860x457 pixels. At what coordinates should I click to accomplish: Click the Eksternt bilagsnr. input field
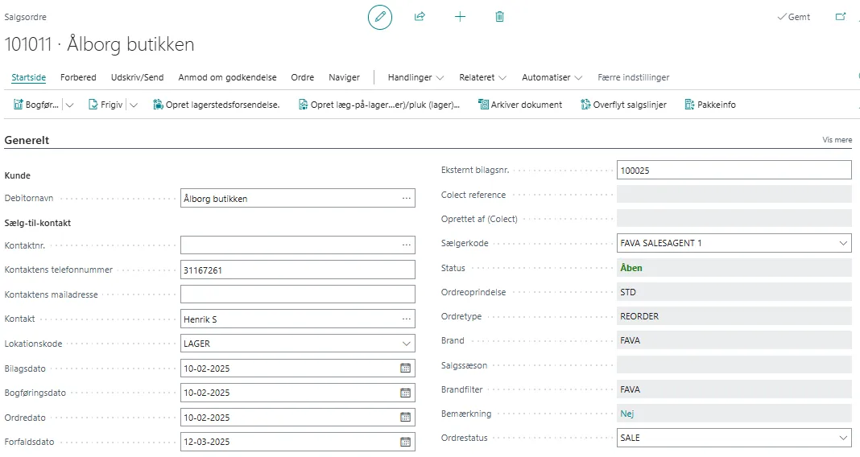(733, 170)
